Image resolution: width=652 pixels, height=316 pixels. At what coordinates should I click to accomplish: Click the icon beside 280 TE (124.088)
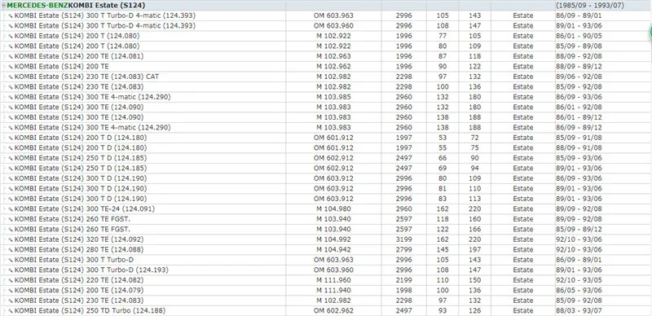tap(11, 249)
